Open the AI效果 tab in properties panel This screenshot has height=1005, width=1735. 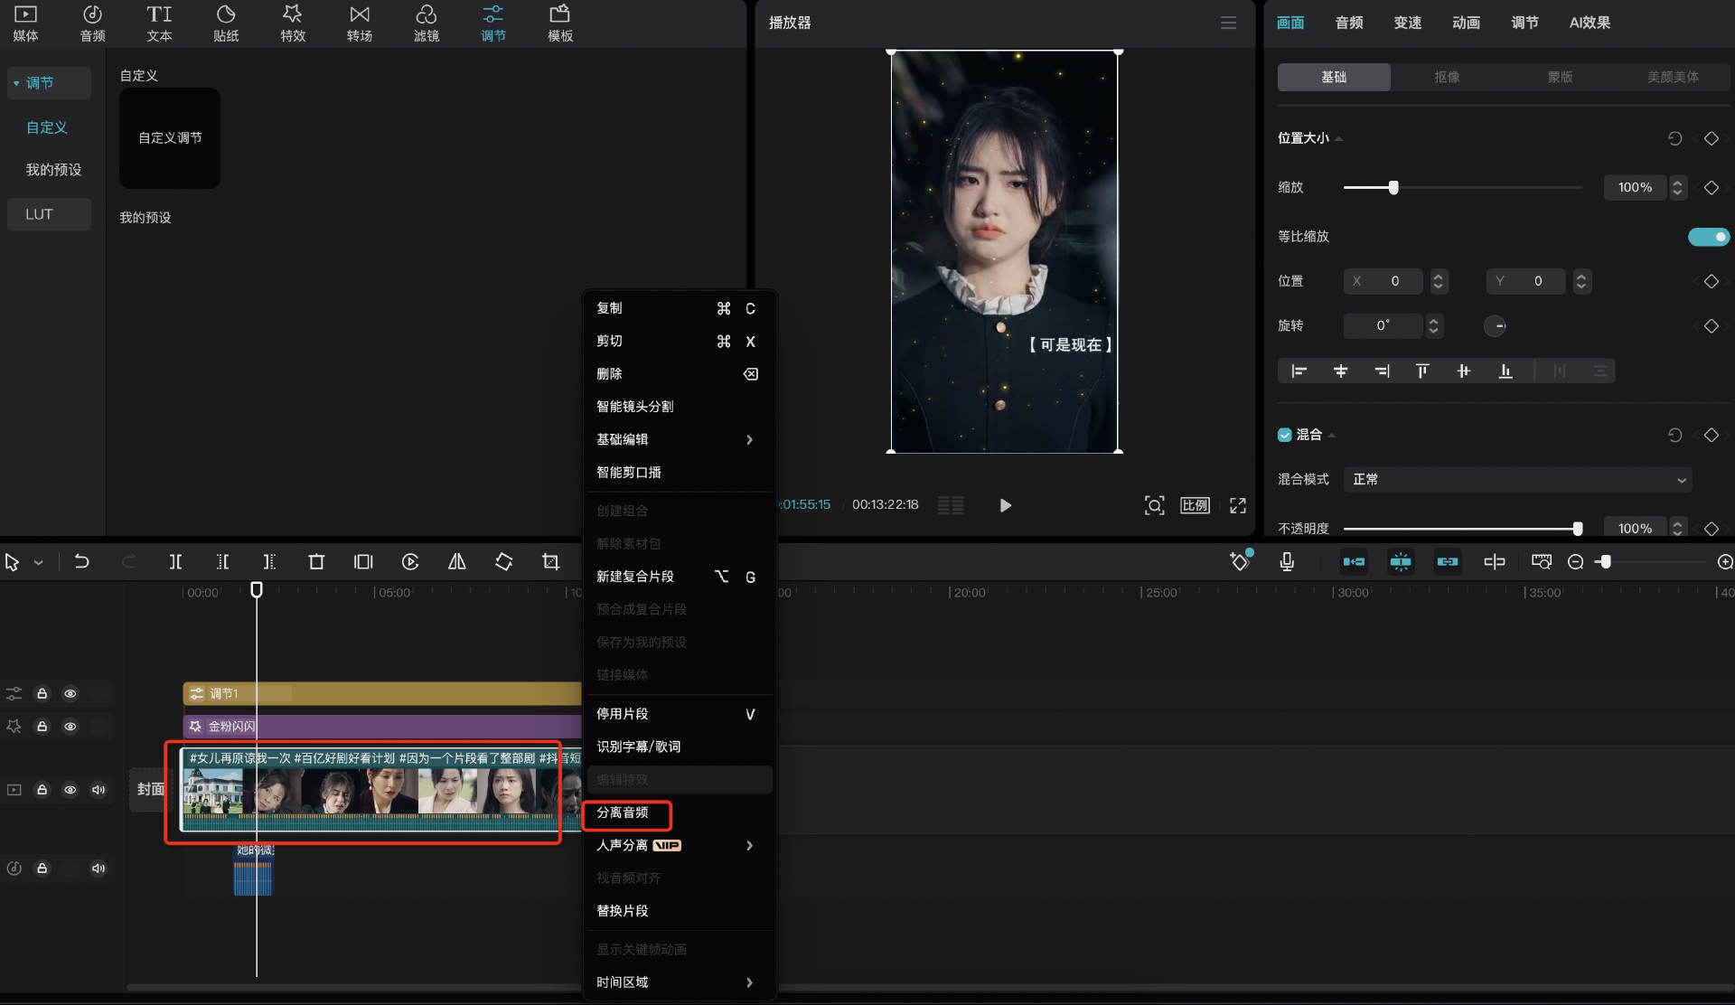tap(1590, 23)
